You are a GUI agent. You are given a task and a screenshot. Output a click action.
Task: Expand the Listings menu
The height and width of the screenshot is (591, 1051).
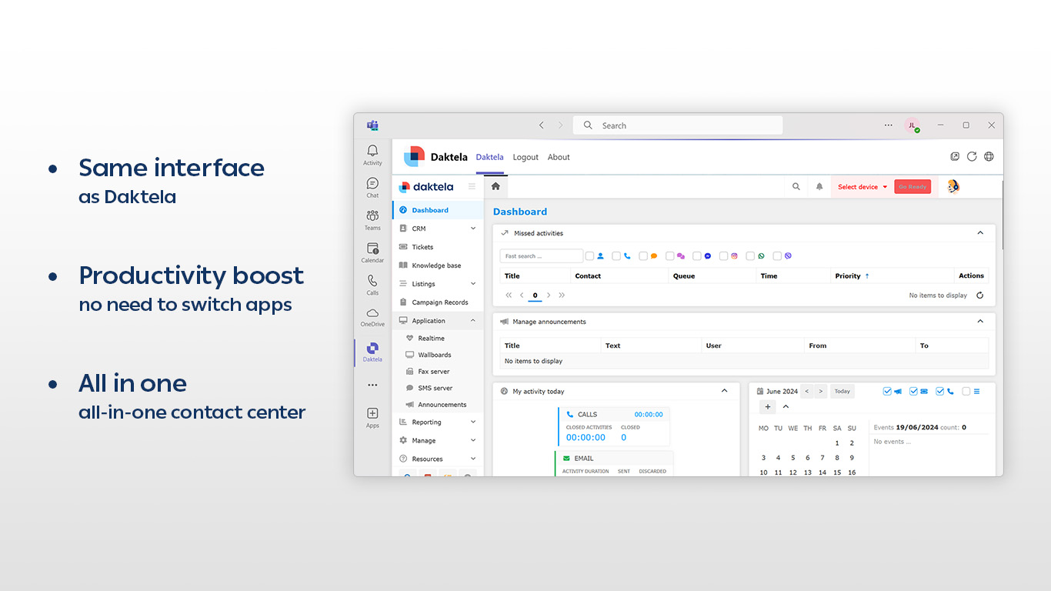(x=438, y=284)
